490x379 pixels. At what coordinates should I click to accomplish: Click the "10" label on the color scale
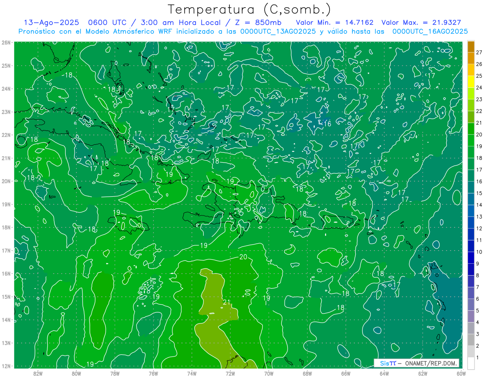pyautogui.click(x=479, y=252)
